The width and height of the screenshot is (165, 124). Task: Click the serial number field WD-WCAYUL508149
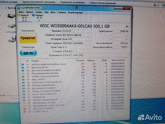(77, 35)
